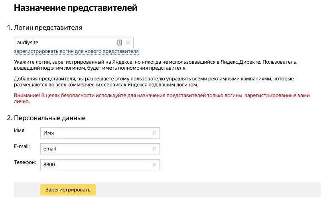Image resolution: width=327 pixels, height=201 pixels.
Task: Focus the Телефон field containing 8800
Action: 100,165
